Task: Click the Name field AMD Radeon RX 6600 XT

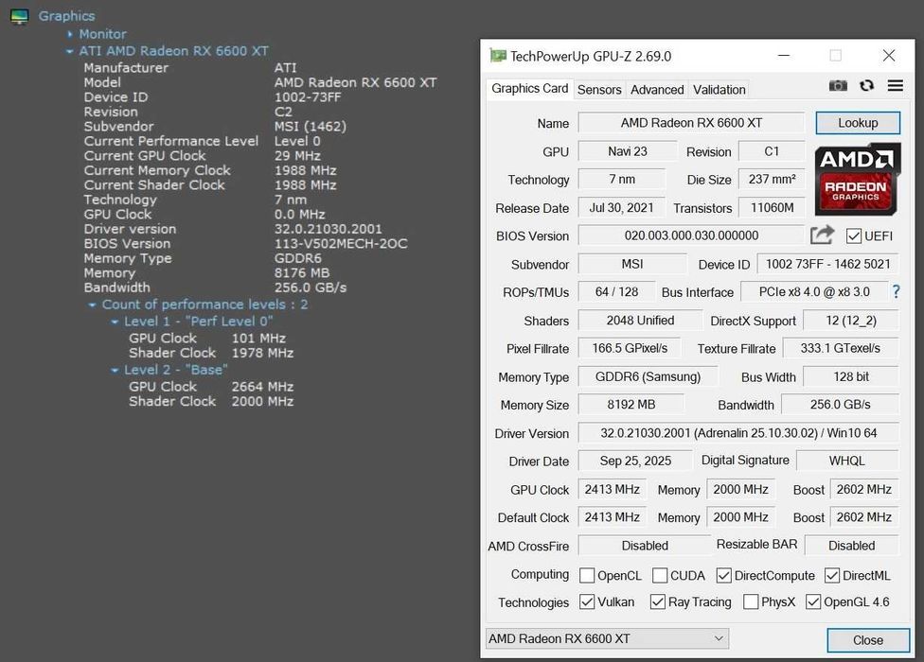Action: coord(691,123)
